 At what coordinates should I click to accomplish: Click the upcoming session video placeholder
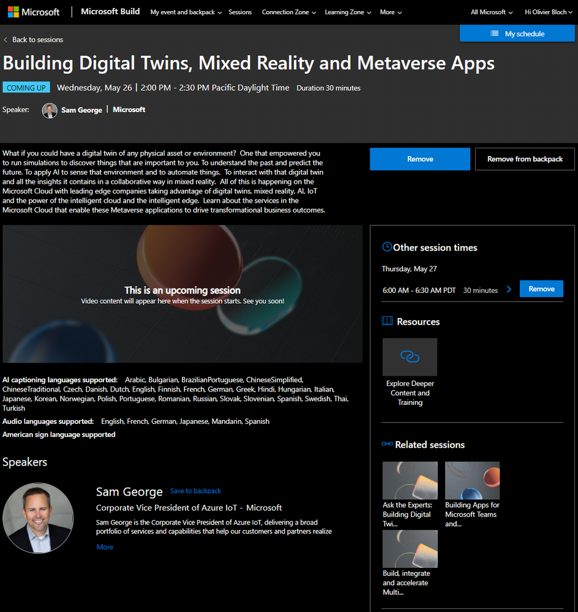pos(182,294)
